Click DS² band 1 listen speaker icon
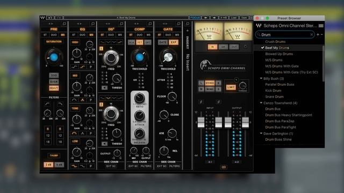Screen dimensions: 344x193 pos(104,88)
